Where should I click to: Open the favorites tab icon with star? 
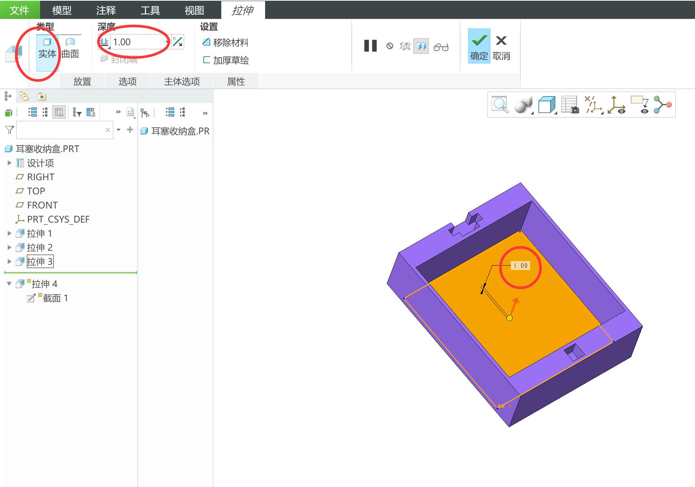(x=42, y=96)
